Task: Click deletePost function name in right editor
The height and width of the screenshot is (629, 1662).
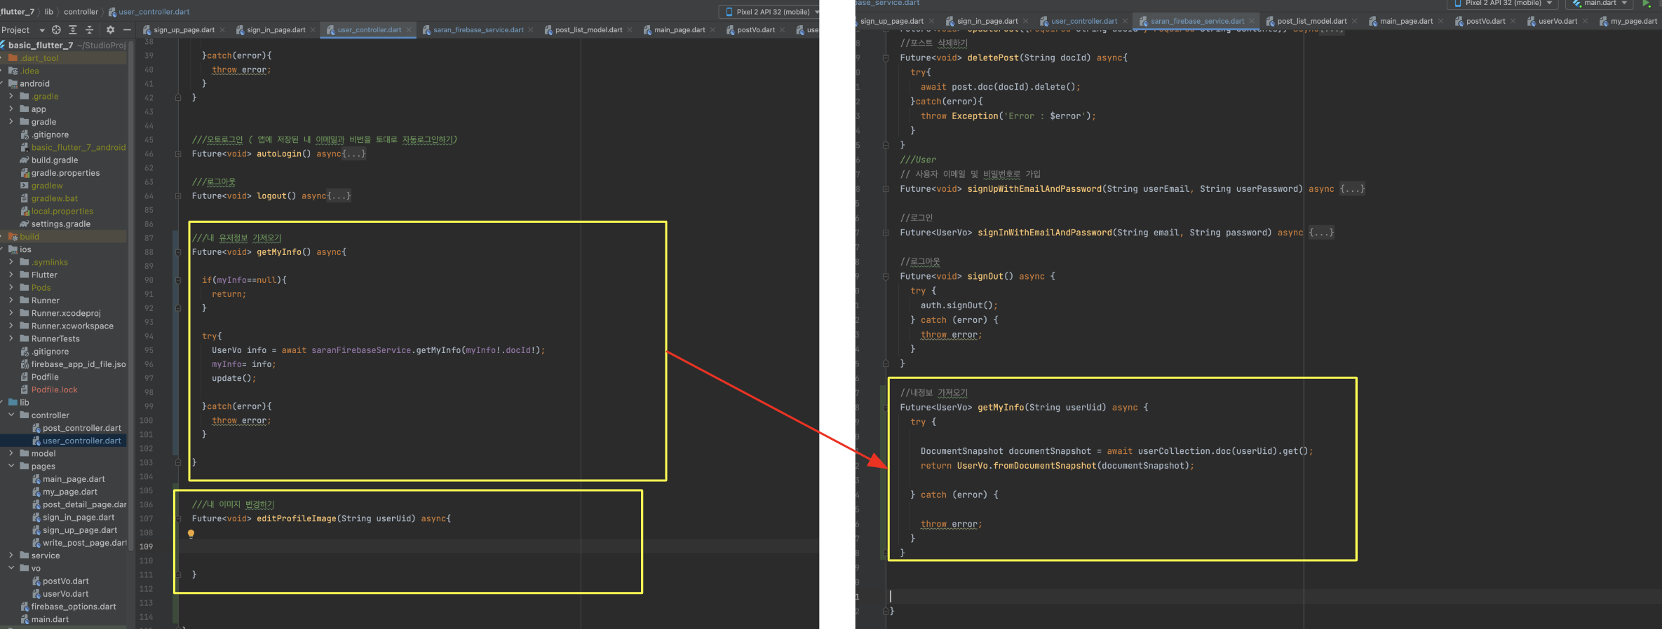Action: 992,58
